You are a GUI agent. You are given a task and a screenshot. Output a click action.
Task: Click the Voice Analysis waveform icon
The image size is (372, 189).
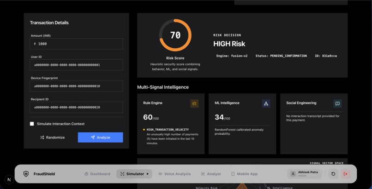pyautogui.click(x=160, y=174)
